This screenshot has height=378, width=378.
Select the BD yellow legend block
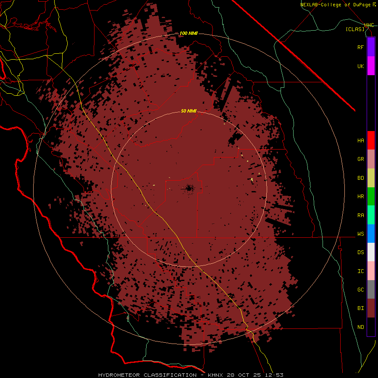[371, 178]
